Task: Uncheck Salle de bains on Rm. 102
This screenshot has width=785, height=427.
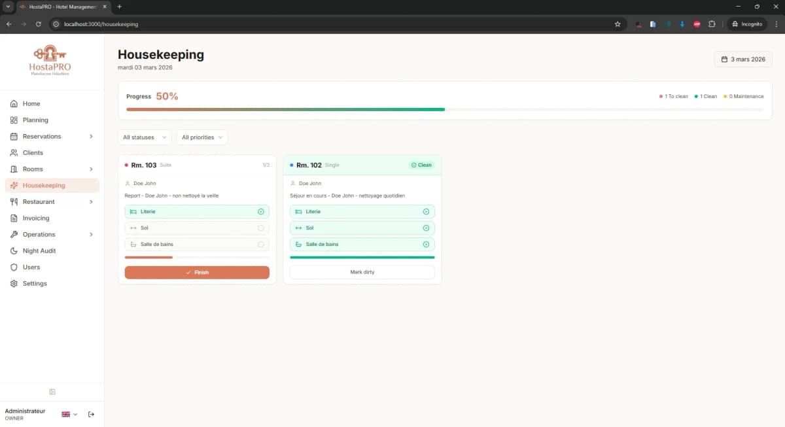Action: 427,244
